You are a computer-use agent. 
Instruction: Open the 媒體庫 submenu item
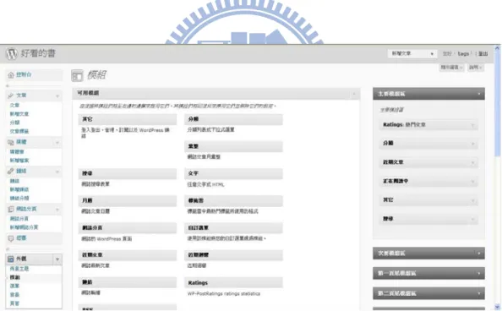tap(17, 152)
